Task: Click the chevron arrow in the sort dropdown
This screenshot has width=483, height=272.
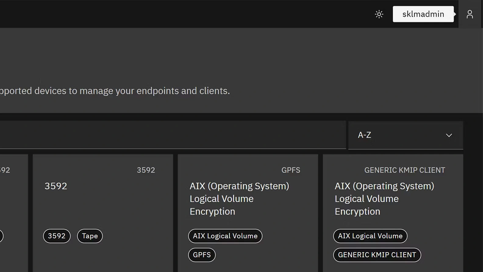Action: point(449,135)
